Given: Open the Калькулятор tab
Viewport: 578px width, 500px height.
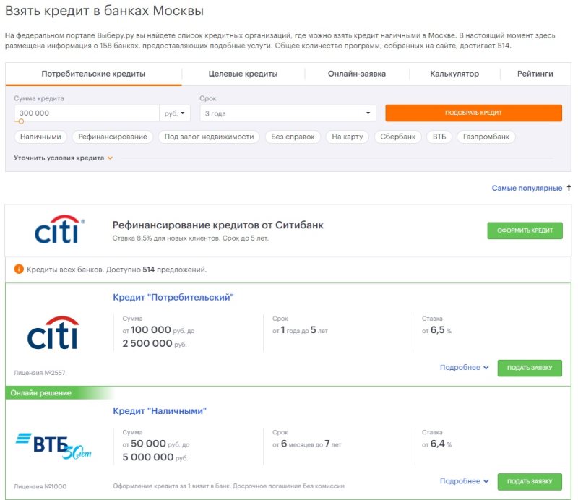Looking at the screenshot, I should [x=454, y=74].
